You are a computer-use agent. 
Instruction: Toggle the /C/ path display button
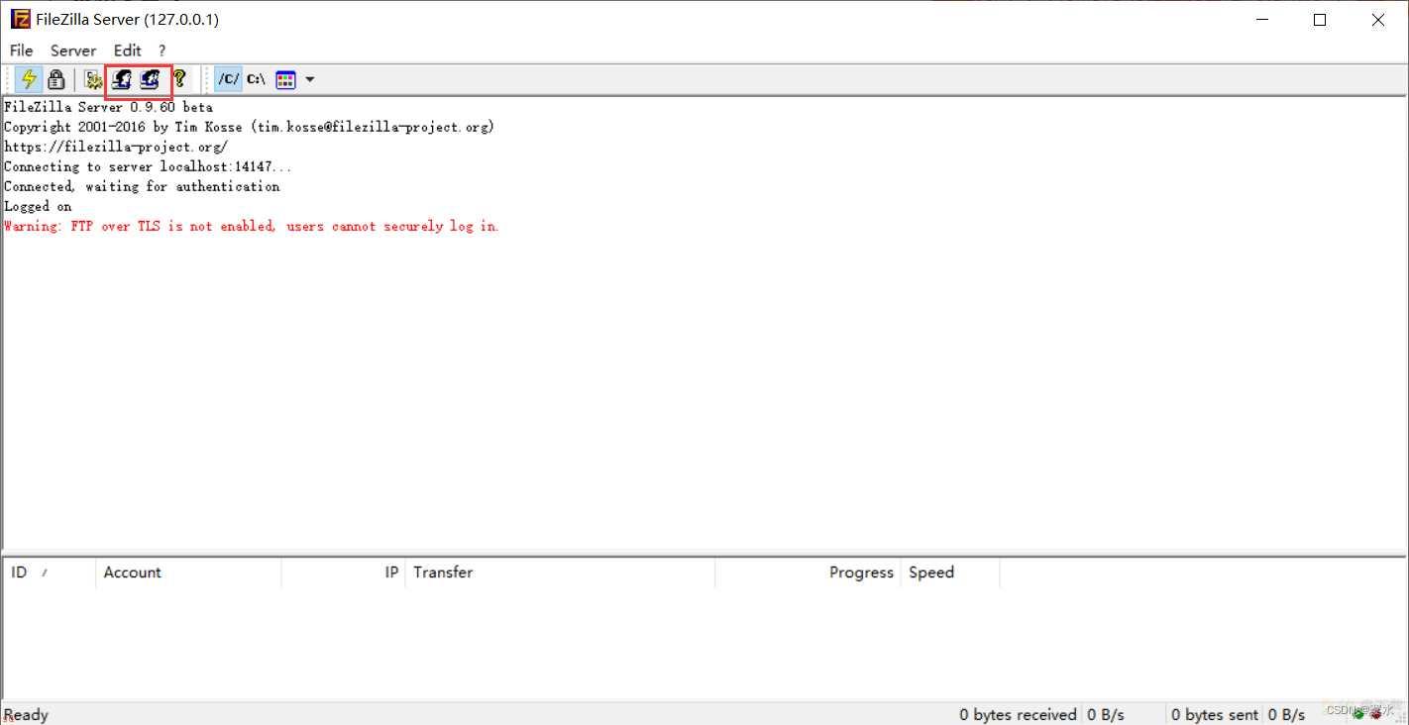[x=229, y=79]
